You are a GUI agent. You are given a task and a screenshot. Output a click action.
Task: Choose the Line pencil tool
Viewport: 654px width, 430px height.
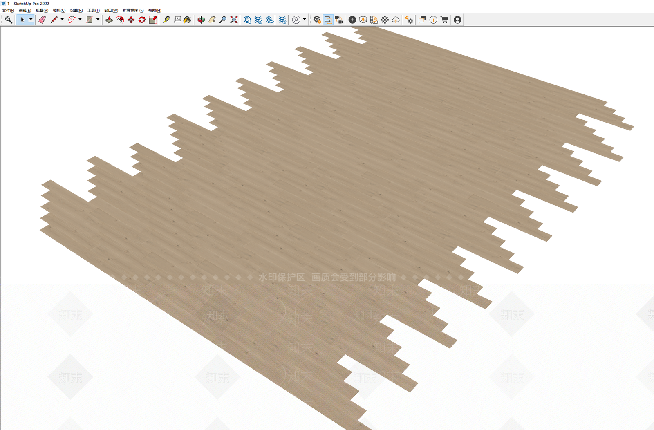[x=54, y=20]
